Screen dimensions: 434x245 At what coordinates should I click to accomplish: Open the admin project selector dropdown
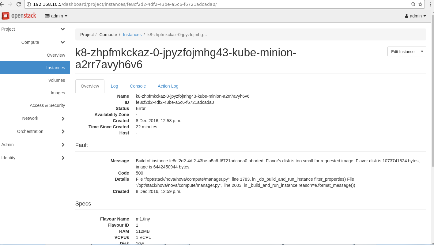click(x=56, y=16)
